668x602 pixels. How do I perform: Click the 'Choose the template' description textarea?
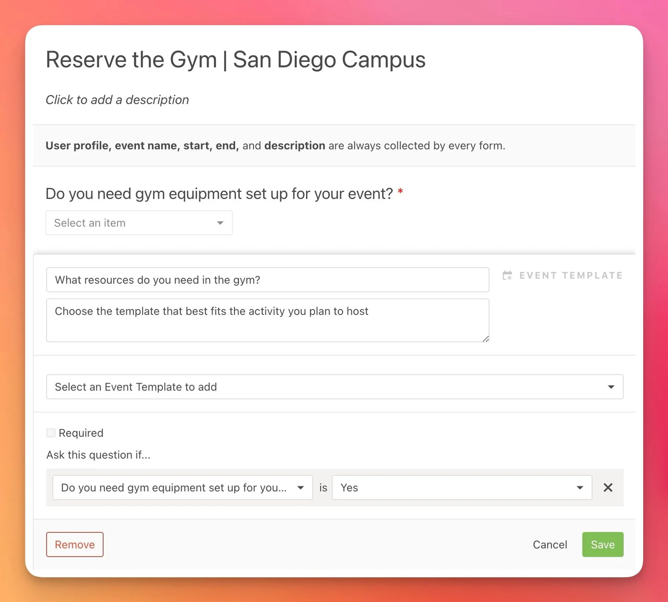click(267, 320)
